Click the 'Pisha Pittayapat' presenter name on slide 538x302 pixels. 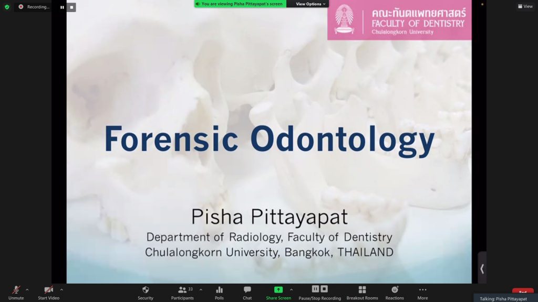(270, 217)
